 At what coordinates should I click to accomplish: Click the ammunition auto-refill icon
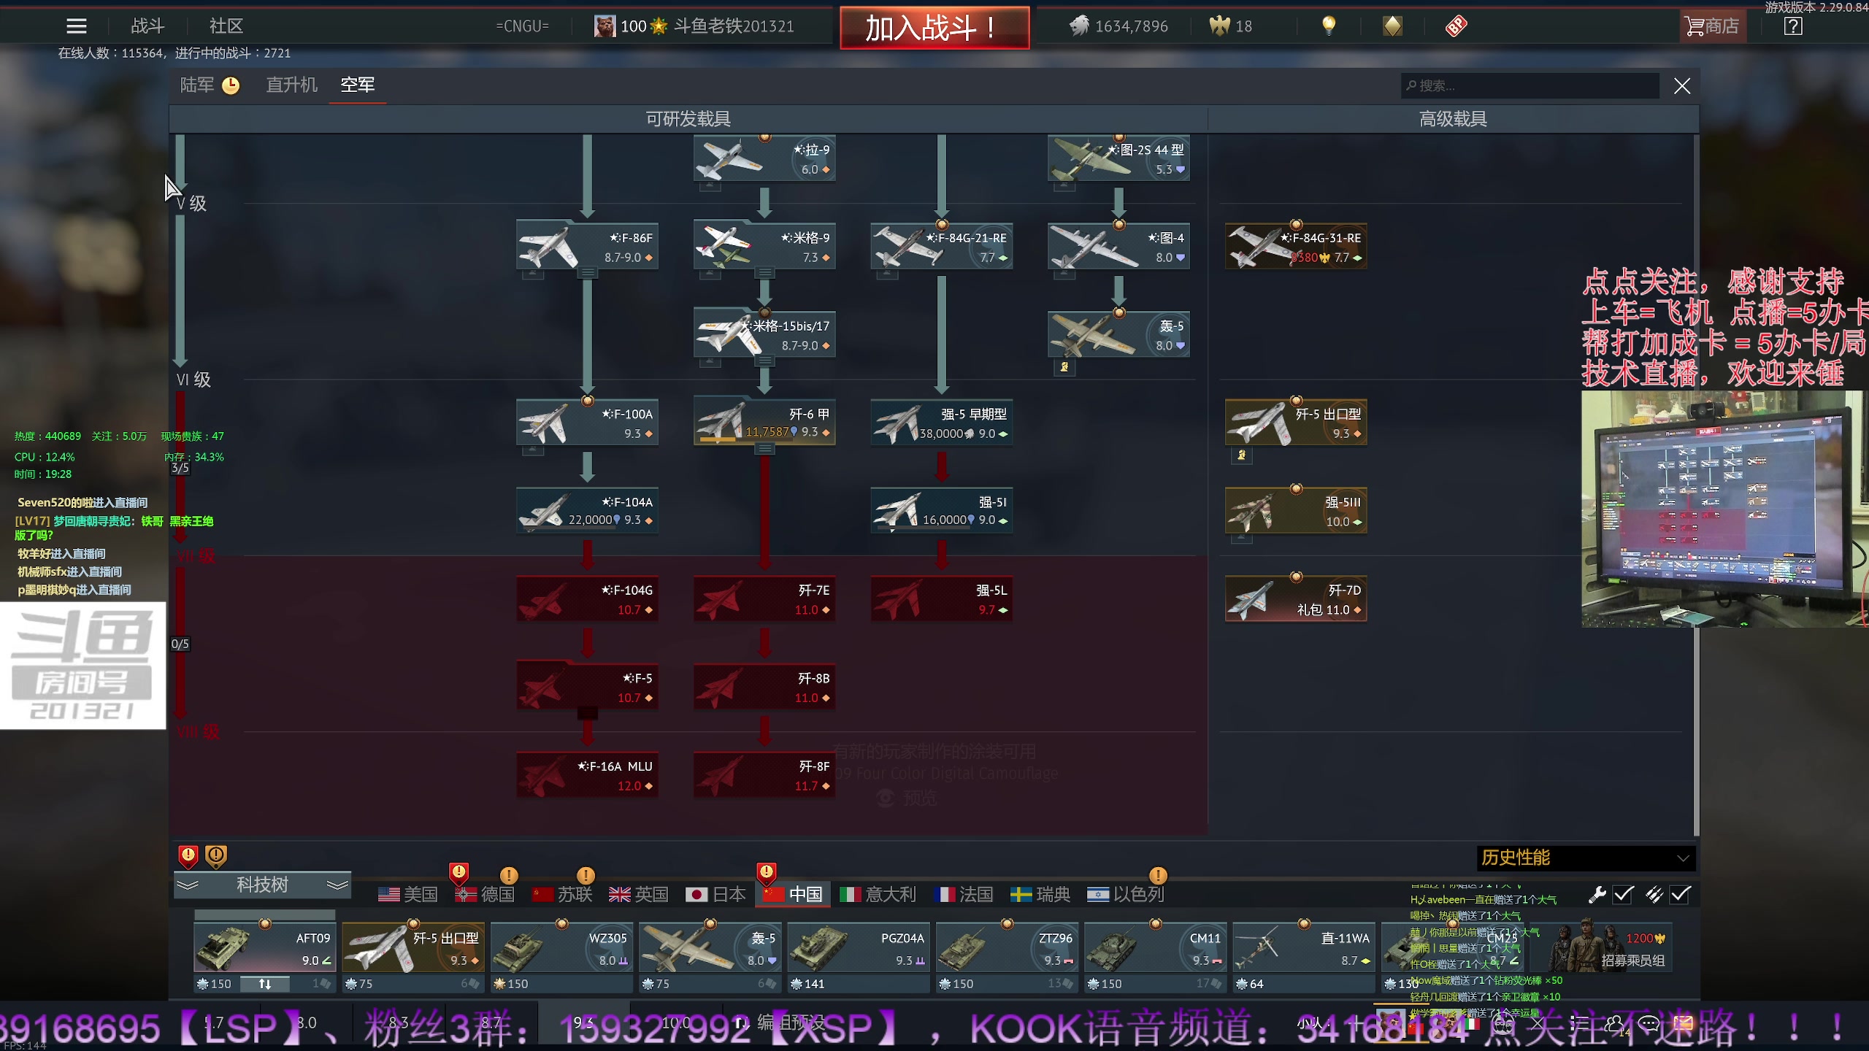1654,895
